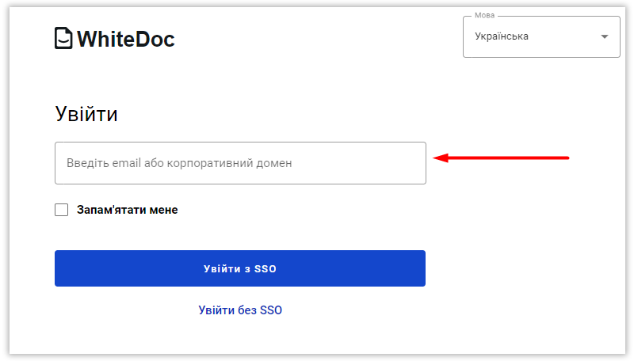Open the Мова language dropdown

pyautogui.click(x=540, y=36)
